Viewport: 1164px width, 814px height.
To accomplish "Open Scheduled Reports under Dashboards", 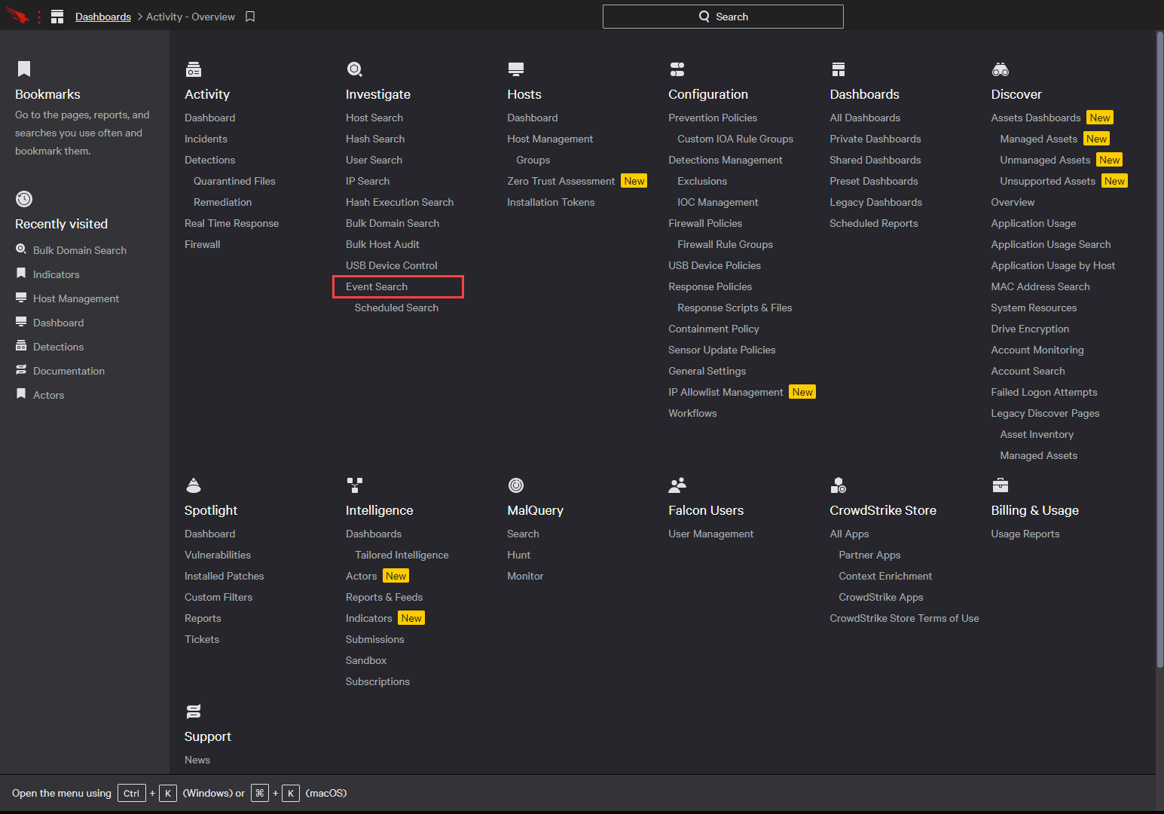I will pyautogui.click(x=874, y=223).
